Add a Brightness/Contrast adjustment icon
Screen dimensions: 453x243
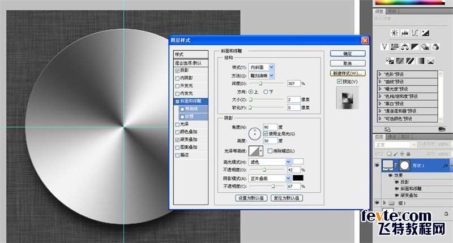[x=394, y=33]
